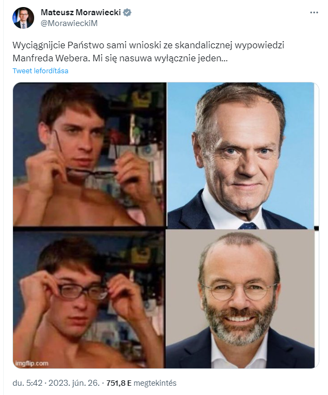The image size is (328, 395).
Task: Click the display name Mateusz Morawiecki
Action: (81, 12)
